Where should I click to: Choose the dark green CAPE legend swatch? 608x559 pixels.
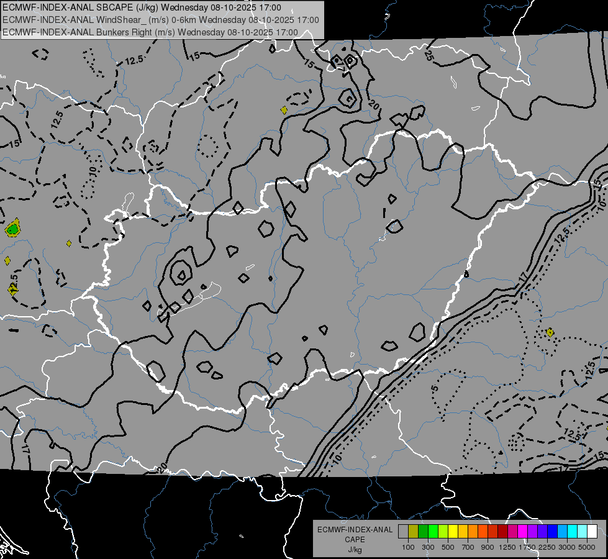[423, 532]
